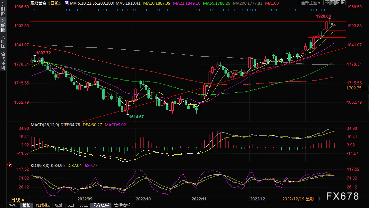Viewport: 369px width, 208px height.
Task: Apply the 标准 template
Action: coord(59,205)
